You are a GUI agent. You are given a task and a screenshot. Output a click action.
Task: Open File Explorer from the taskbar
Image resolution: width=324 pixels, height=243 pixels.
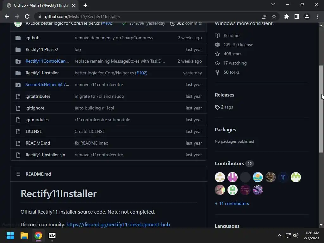[x=24, y=235]
